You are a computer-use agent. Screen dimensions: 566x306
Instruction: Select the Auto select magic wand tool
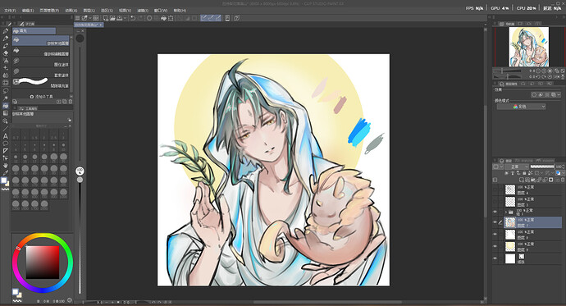coord(6,98)
